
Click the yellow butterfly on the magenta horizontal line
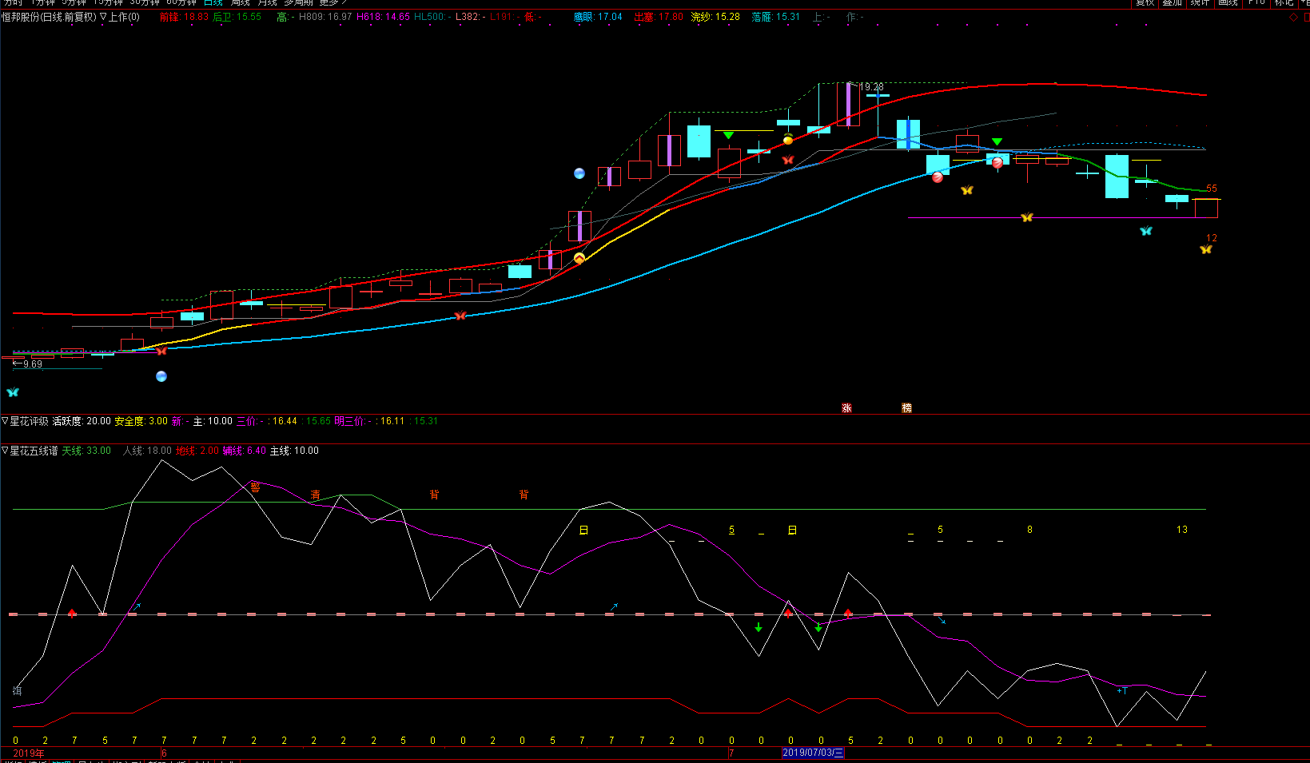(x=1027, y=217)
